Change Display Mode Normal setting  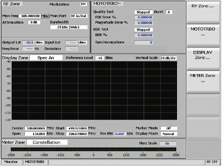[x=169, y=134]
